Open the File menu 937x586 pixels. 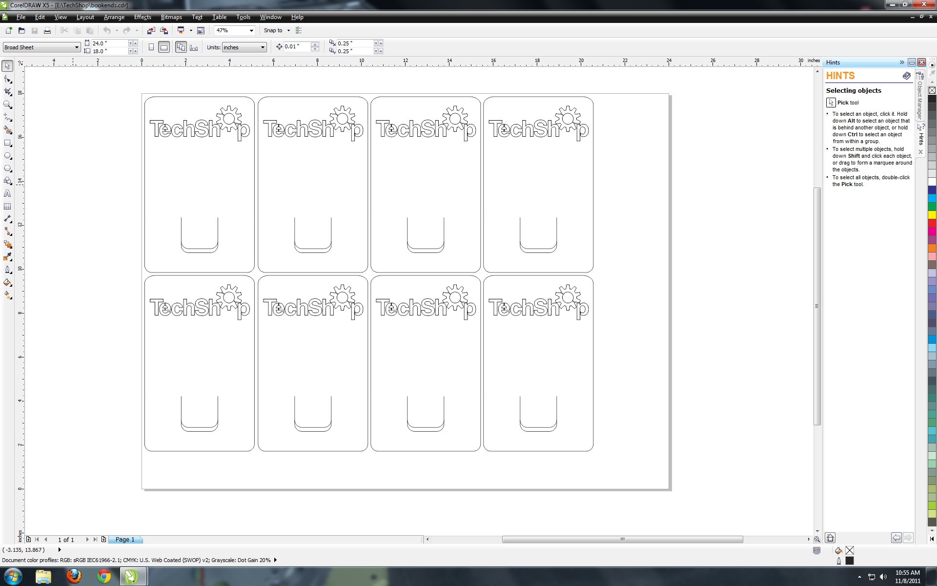(x=21, y=17)
